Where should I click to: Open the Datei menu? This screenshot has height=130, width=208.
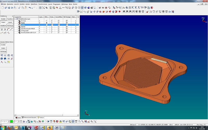(x=5, y=4)
